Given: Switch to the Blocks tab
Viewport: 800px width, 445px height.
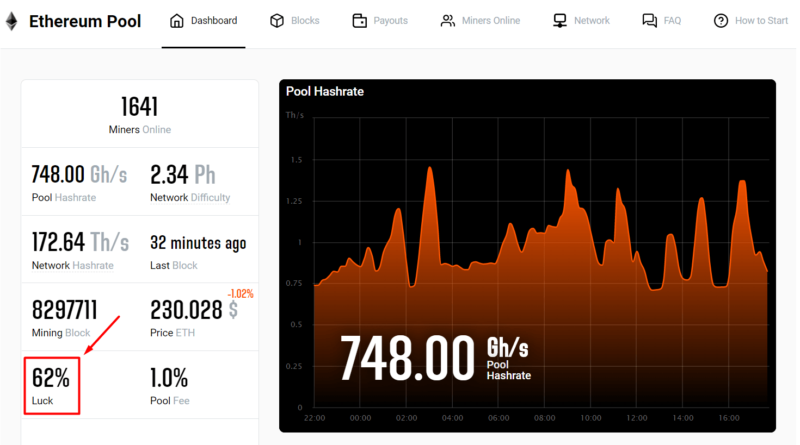Looking at the screenshot, I should 305,21.
